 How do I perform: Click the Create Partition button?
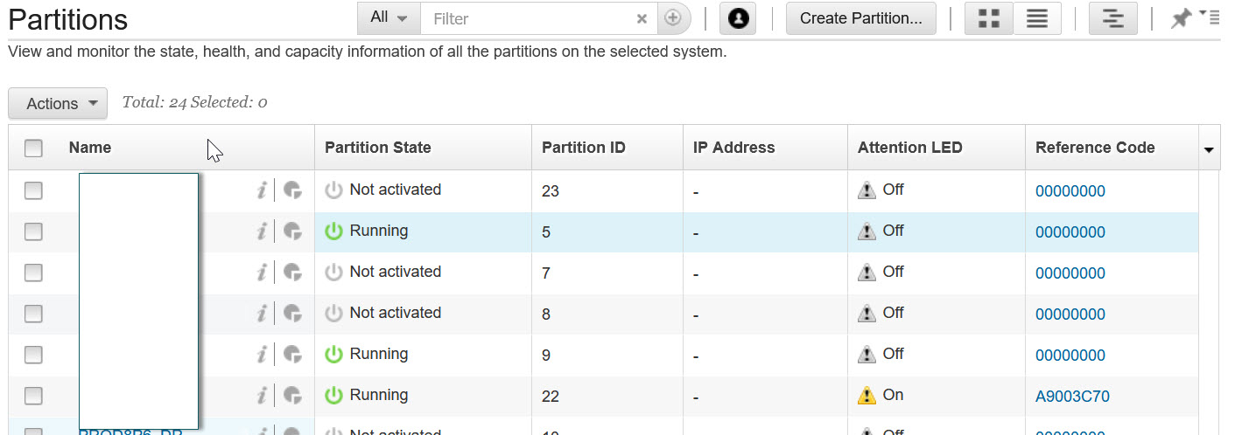(860, 18)
